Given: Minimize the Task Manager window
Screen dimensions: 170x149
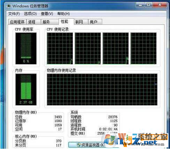Looking at the screenshot, I should 140,5.
